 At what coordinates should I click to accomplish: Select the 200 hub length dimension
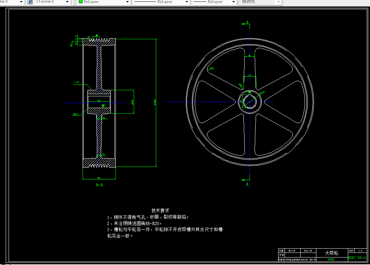point(99,101)
